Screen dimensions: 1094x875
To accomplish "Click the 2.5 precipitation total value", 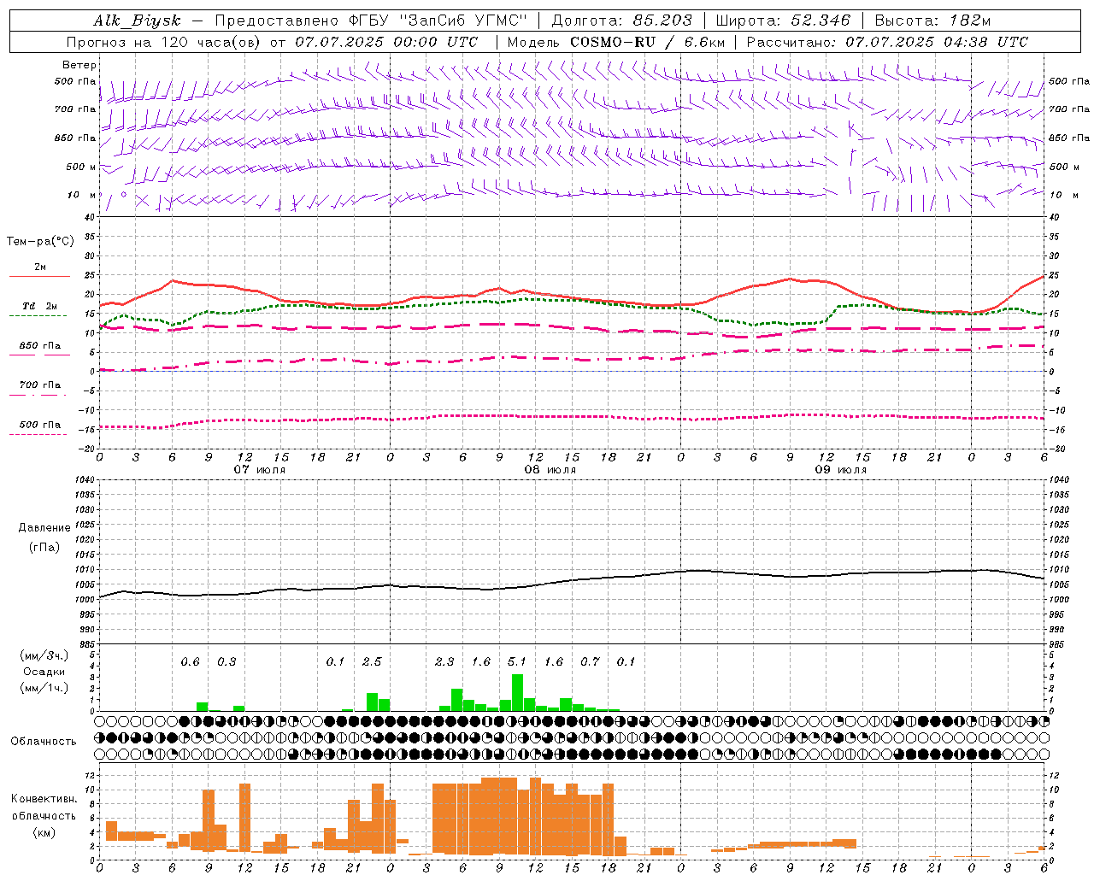I will (372, 661).
